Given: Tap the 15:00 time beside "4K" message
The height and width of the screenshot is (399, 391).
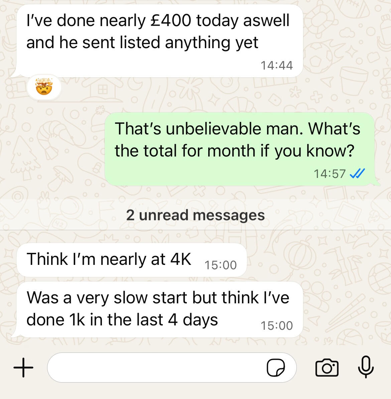Looking at the screenshot, I should click(x=221, y=265).
